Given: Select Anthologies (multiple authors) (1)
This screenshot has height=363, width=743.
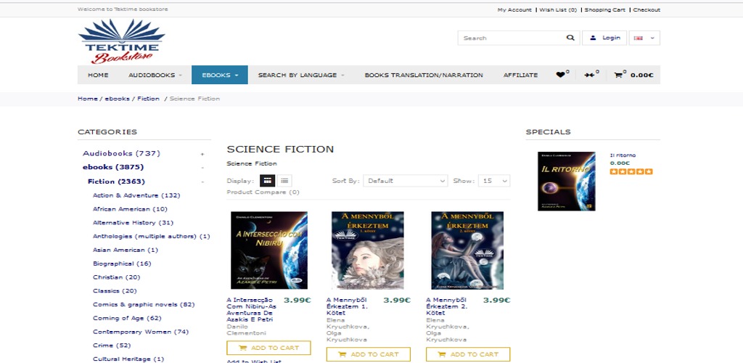Looking at the screenshot, I should [x=151, y=236].
